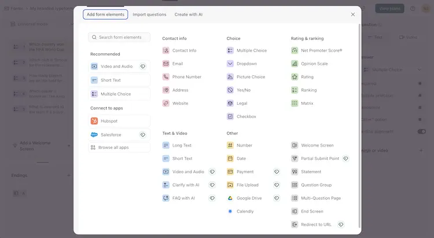Click the premium badge beside Payment
The width and height of the screenshot is (434, 238).
[277, 172]
